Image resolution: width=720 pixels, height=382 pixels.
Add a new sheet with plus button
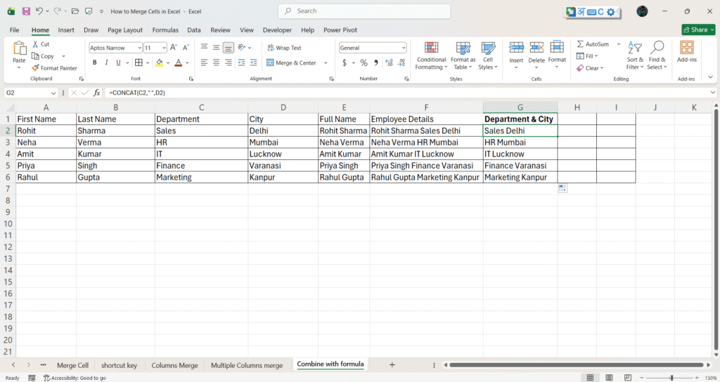pos(392,364)
